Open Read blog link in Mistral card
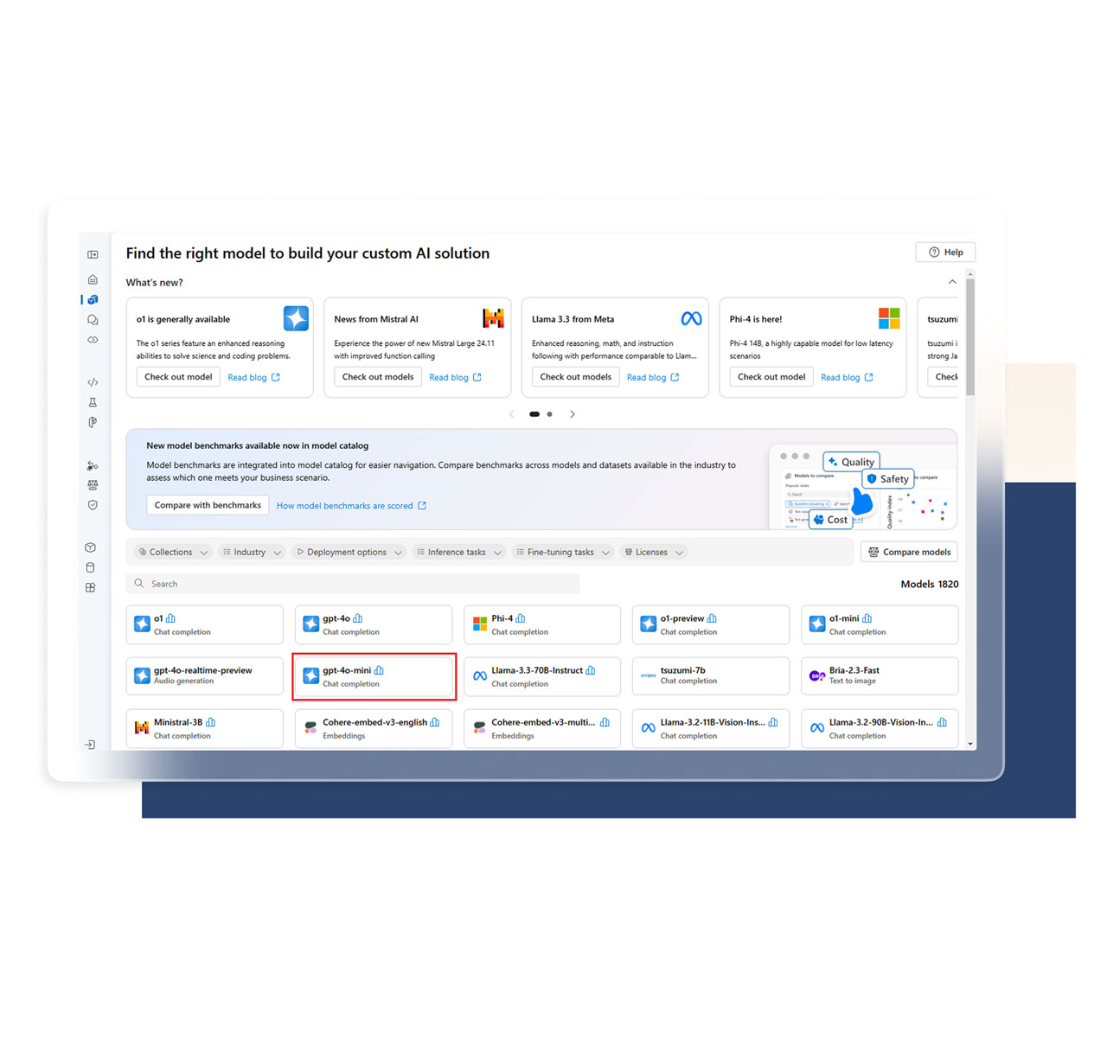Screen dimensions: 1107x1043 pos(455,377)
